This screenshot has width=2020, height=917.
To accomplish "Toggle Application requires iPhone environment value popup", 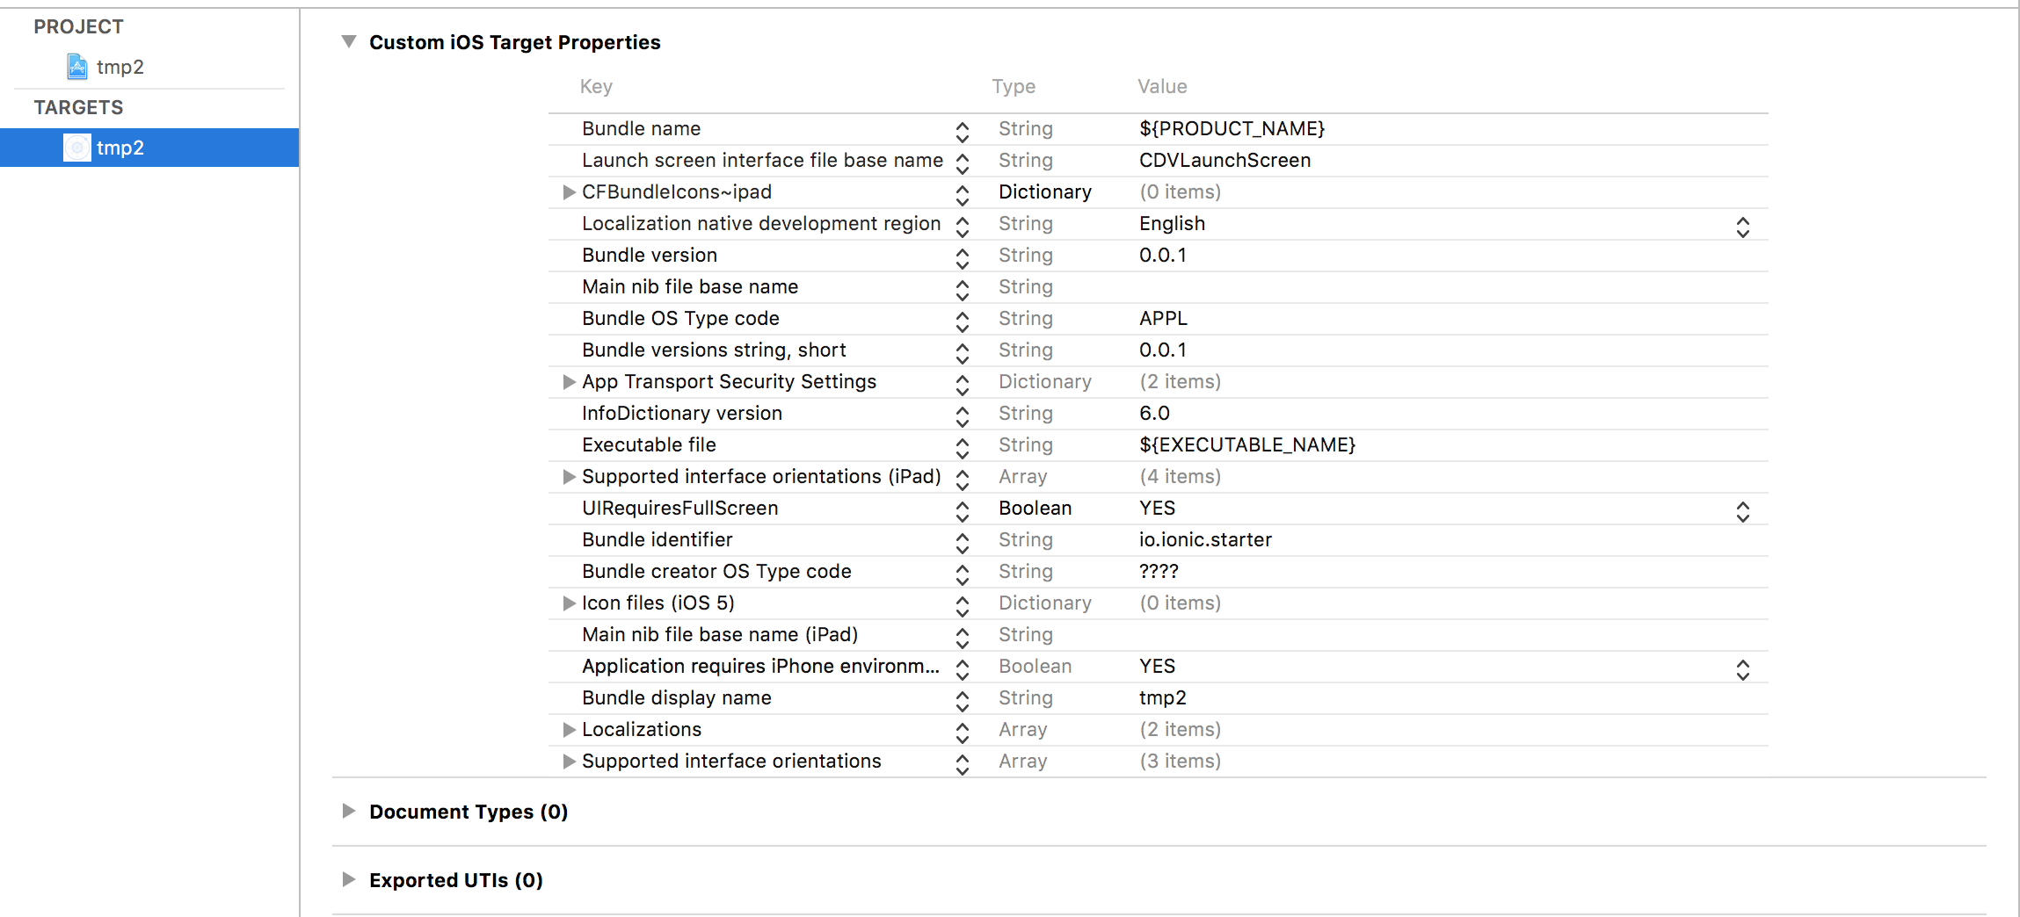I will coord(1742,669).
